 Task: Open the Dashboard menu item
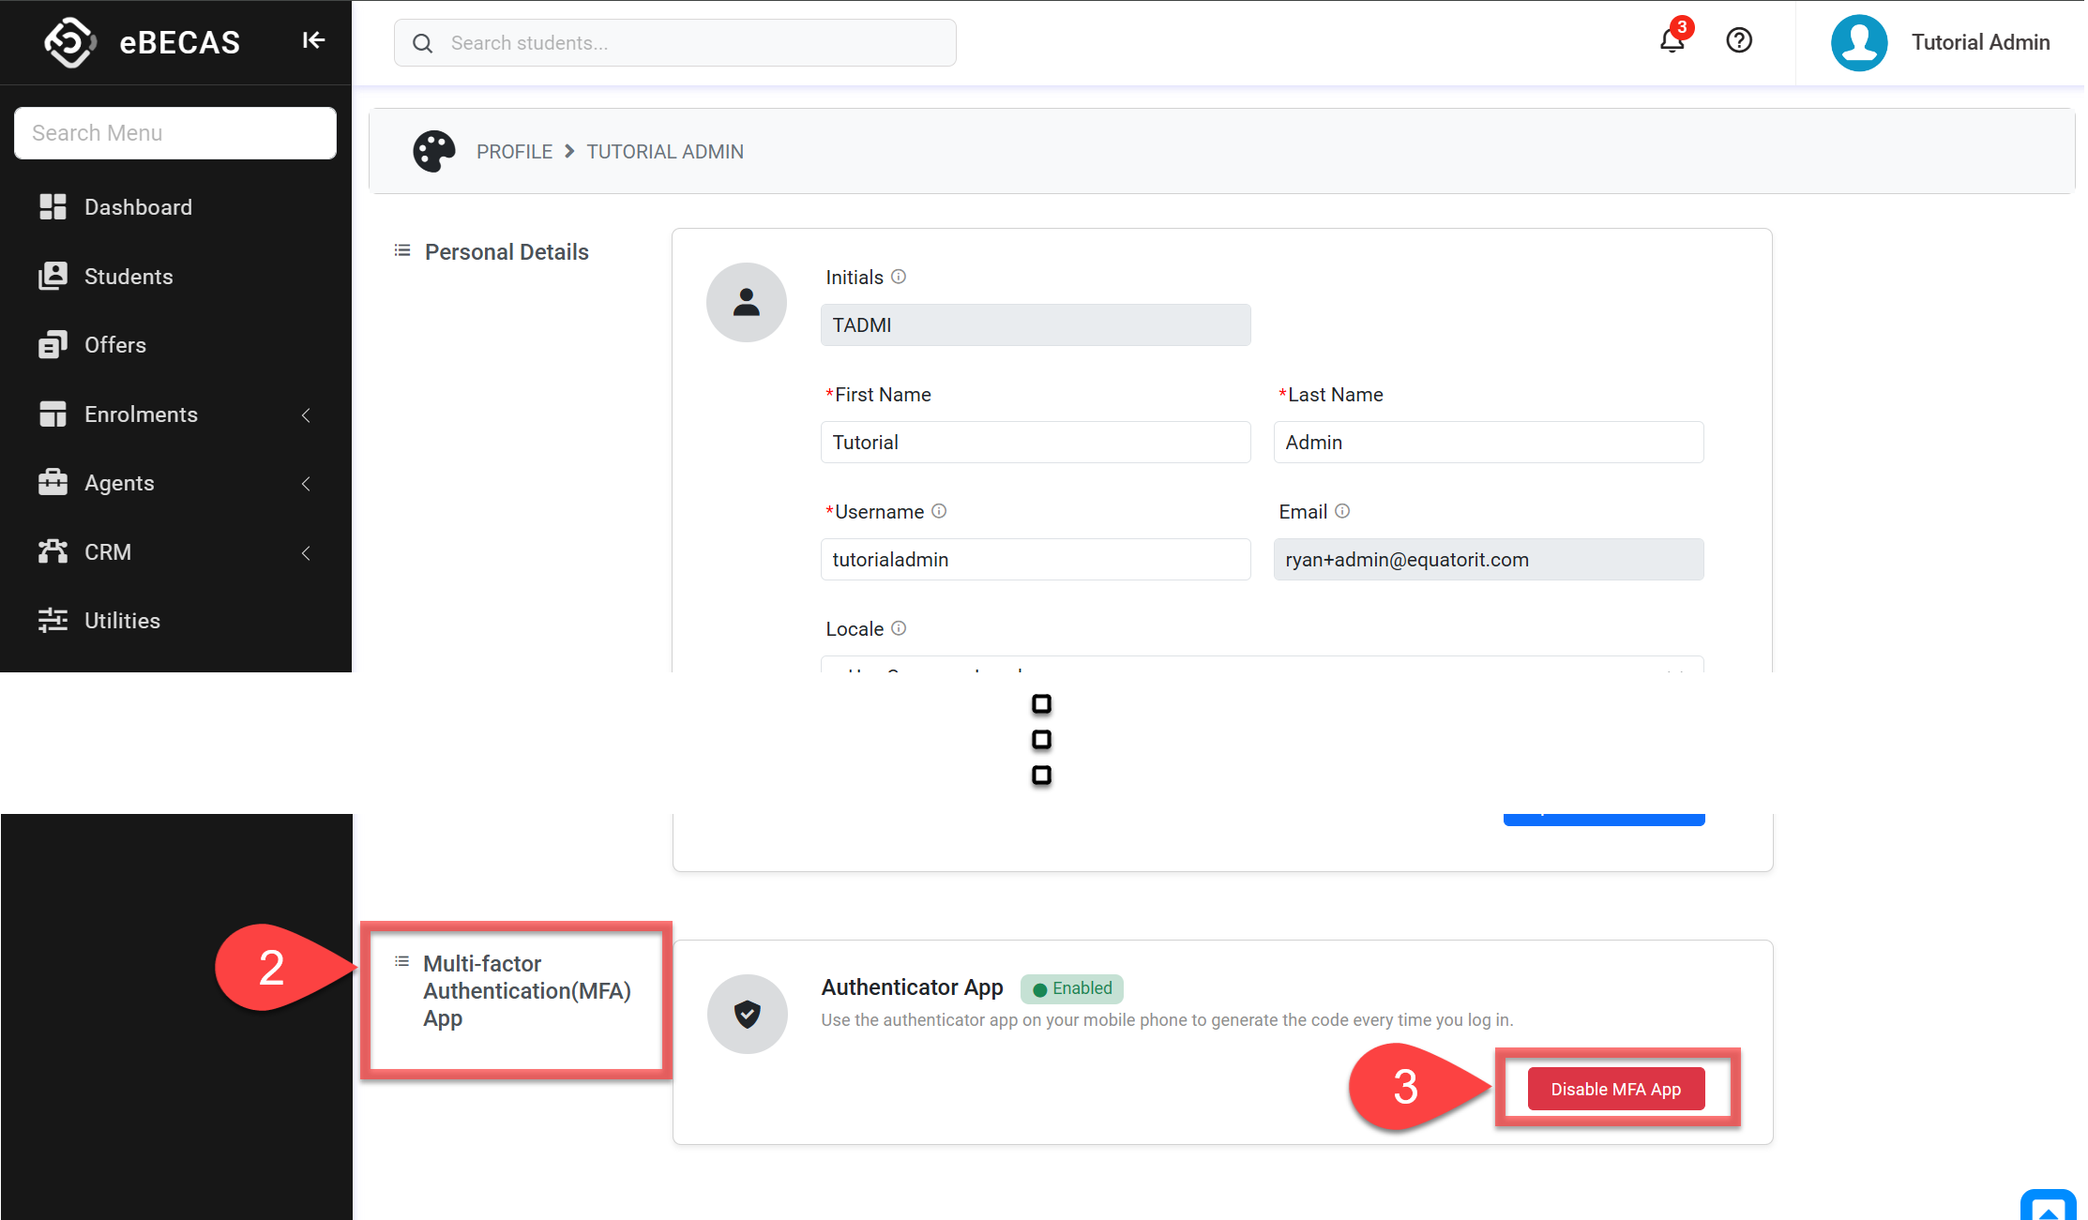tap(138, 207)
